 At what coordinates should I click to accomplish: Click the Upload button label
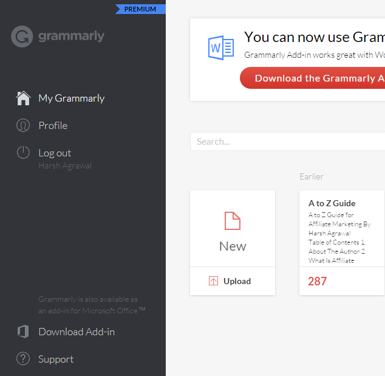click(237, 281)
